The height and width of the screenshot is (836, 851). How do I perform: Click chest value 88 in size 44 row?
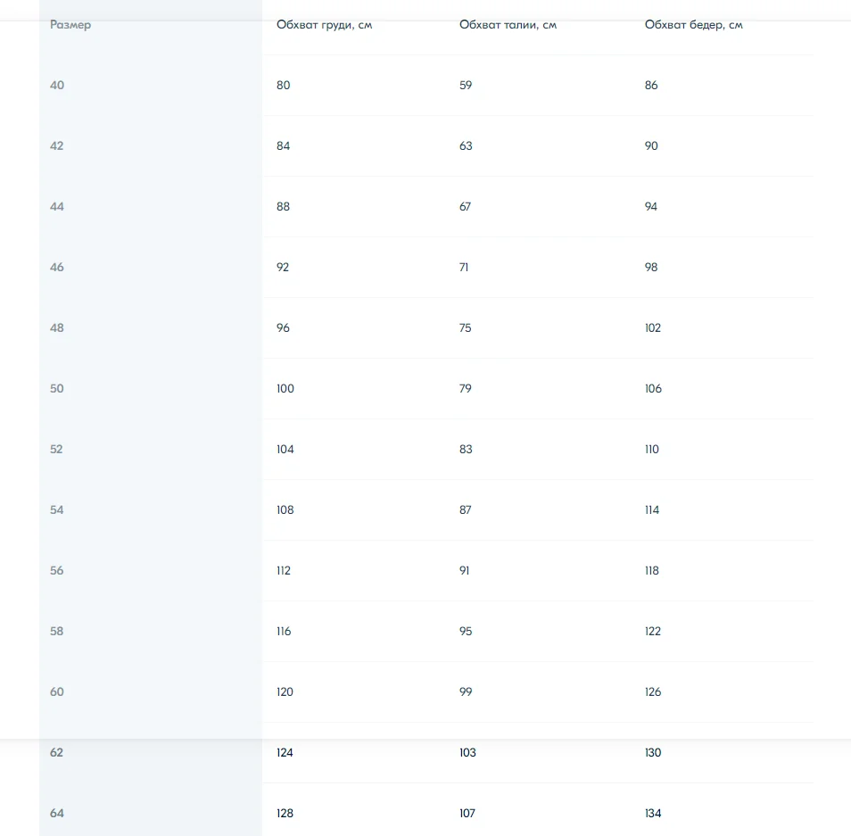coord(284,207)
